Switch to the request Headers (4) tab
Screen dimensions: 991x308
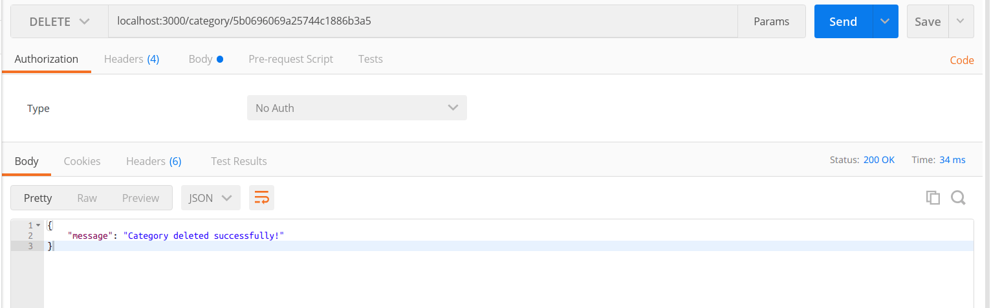131,59
